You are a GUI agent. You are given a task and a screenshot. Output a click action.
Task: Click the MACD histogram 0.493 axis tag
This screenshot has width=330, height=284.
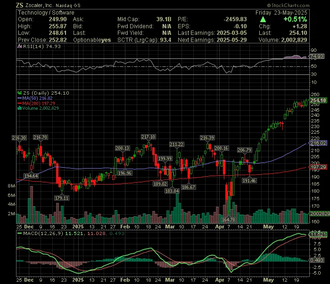tap(317, 260)
